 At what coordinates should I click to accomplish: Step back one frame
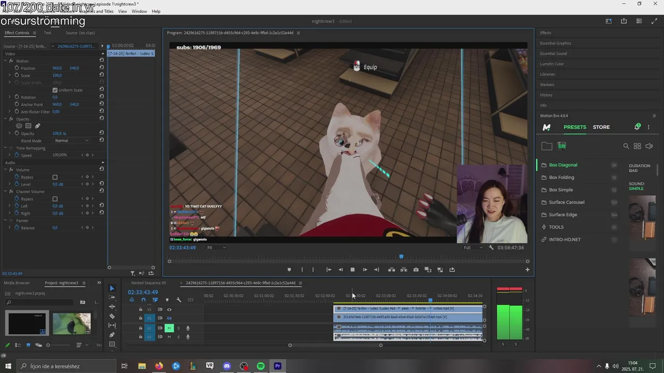coord(340,269)
